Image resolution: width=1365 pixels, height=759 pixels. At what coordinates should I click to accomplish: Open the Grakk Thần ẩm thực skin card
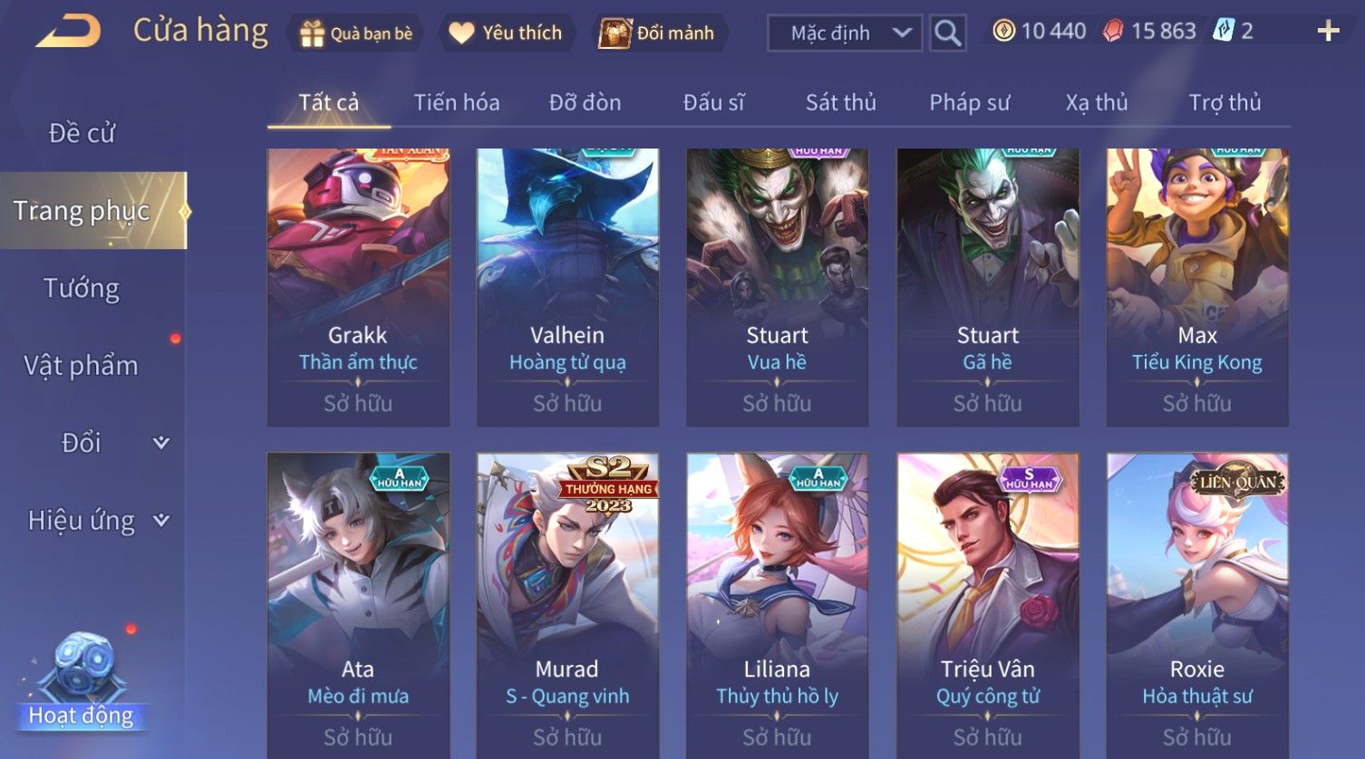tap(358, 287)
